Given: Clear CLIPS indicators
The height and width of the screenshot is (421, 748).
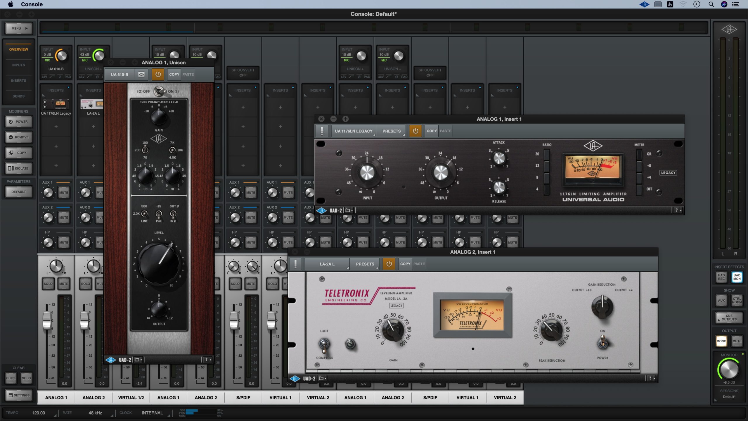Looking at the screenshot, I should tap(11, 378).
